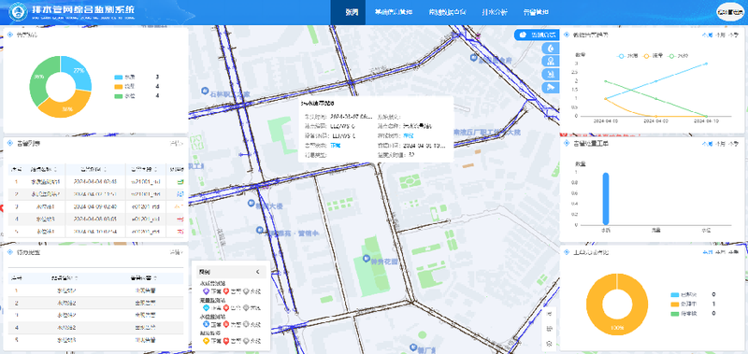
Task: Click the dark blue normal-status marker in the 图例 legend
Action: (x=206, y=324)
